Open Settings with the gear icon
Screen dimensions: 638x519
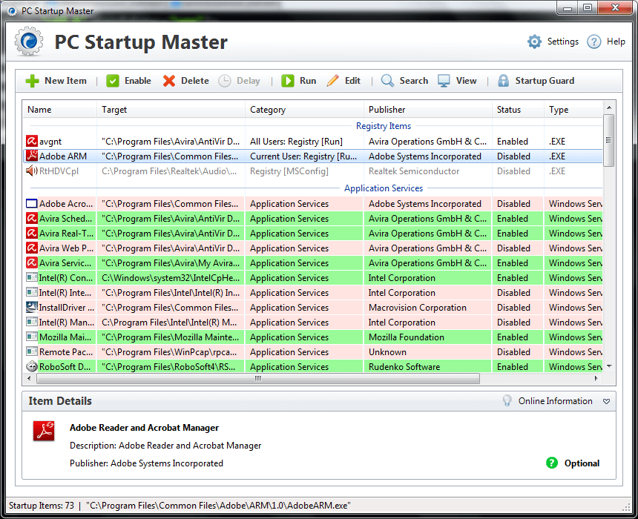(x=534, y=42)
